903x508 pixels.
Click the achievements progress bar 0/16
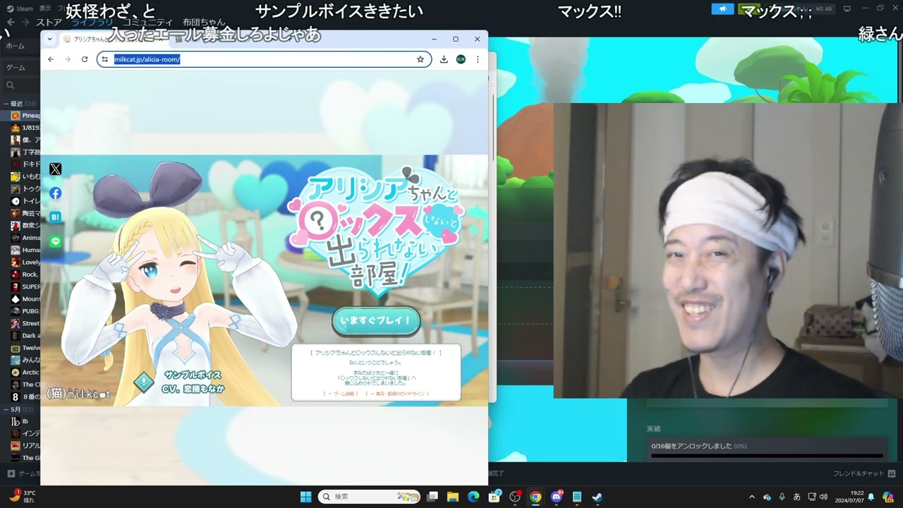[767, 456]
